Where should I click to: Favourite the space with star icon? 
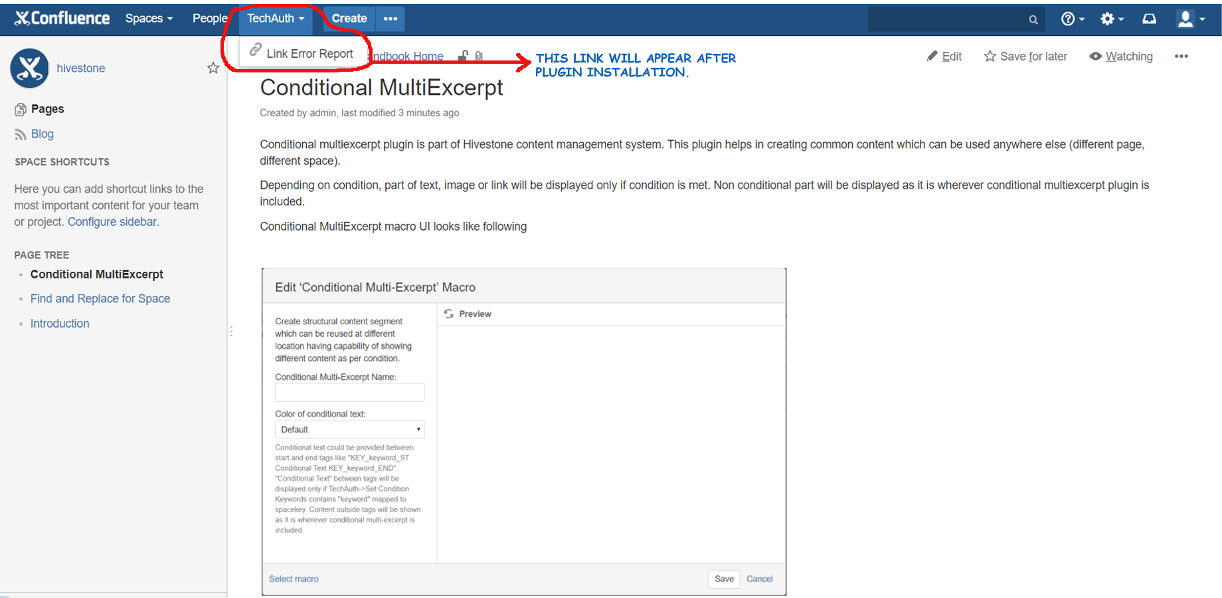point(213,68)
